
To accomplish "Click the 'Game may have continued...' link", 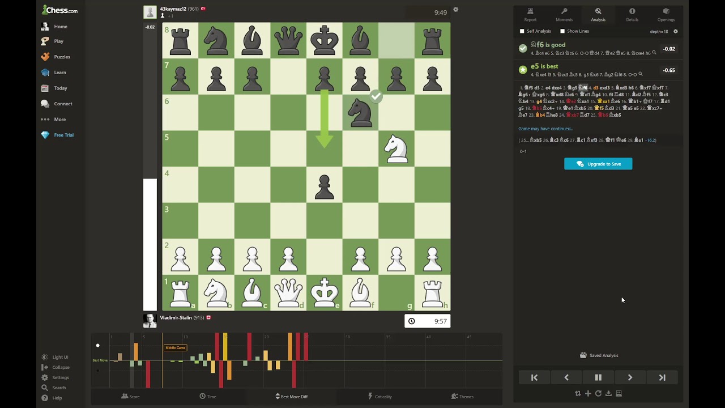I will pos(545,129).
